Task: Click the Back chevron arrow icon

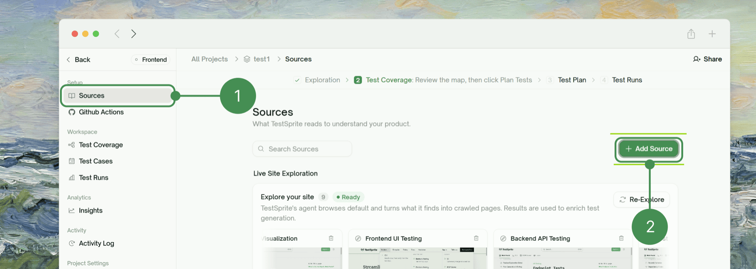Action: [69, 59]
